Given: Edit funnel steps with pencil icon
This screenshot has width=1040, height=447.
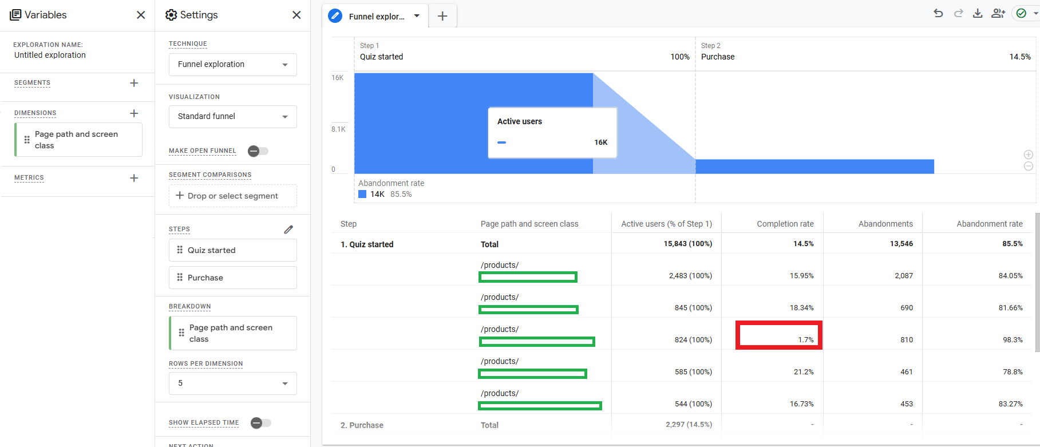Looking at the screenshot, I should (x=288, y=230).
